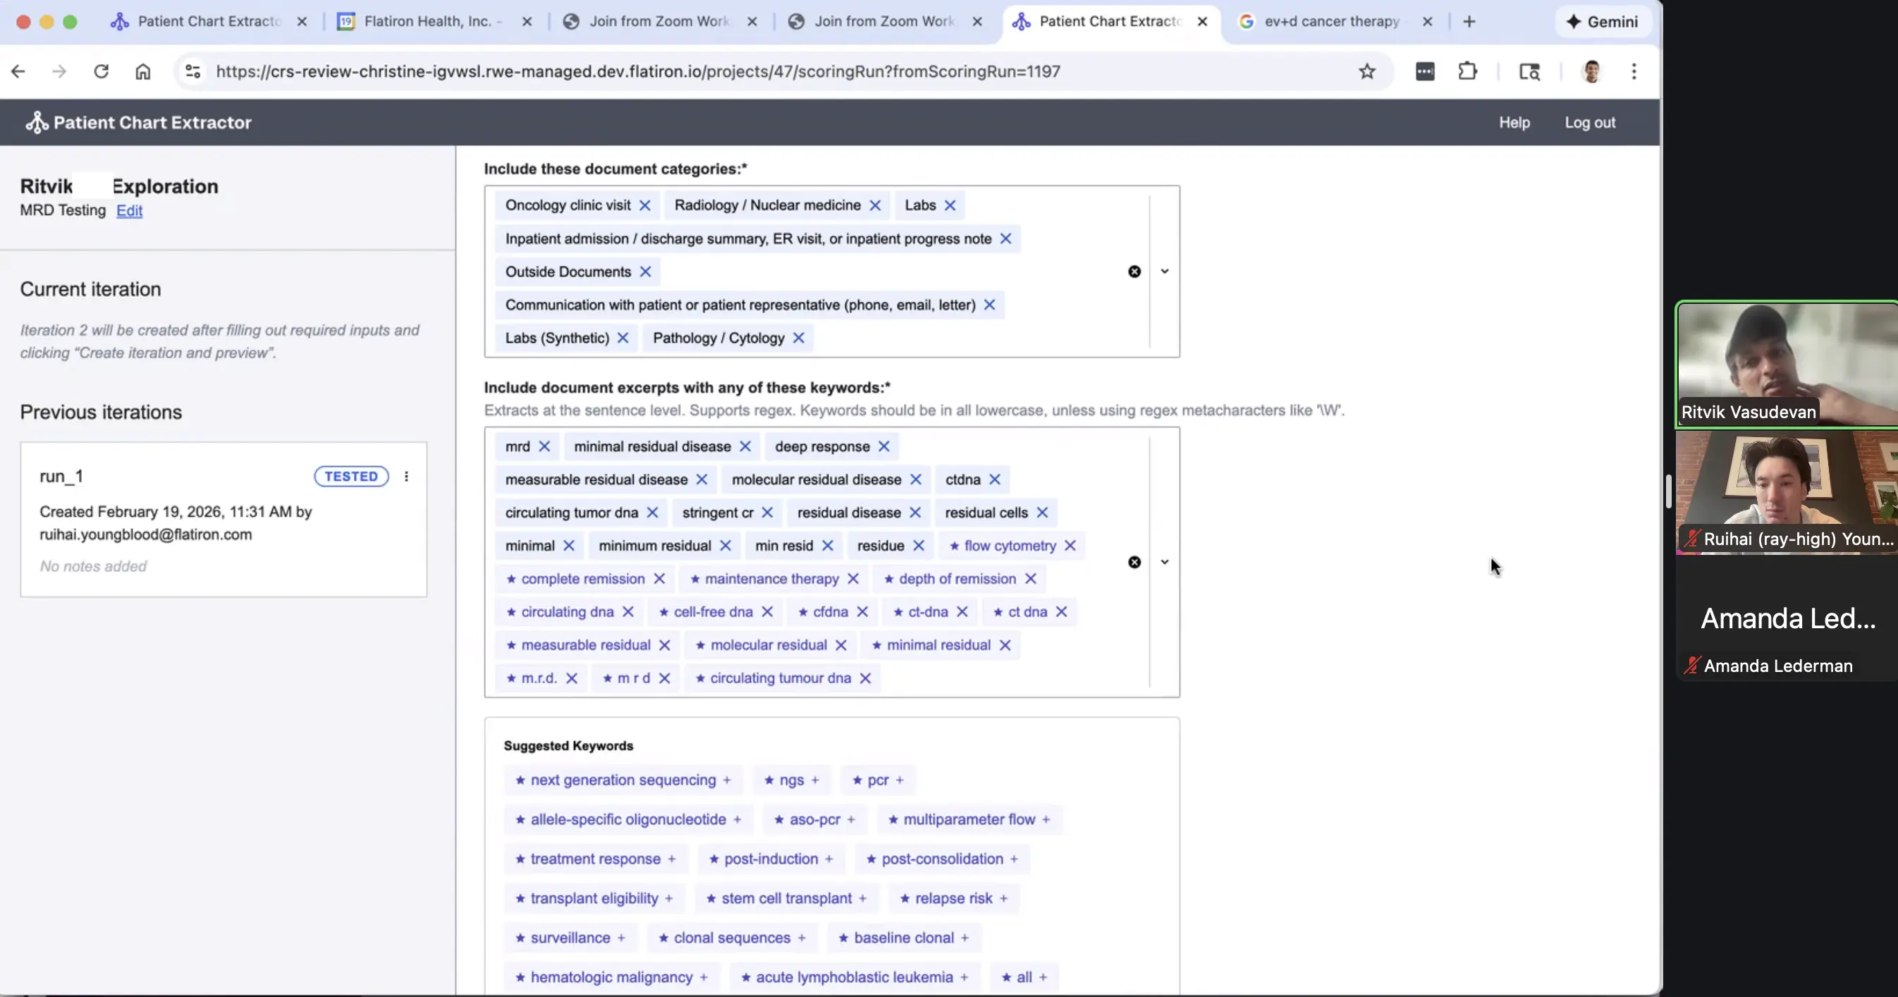
Task: Click the Gemini sparkle icon
Action: pyautogui.click(x=1573, y=21)
